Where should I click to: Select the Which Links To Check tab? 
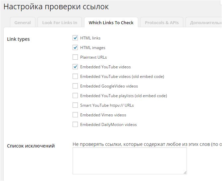click(111, 23)
